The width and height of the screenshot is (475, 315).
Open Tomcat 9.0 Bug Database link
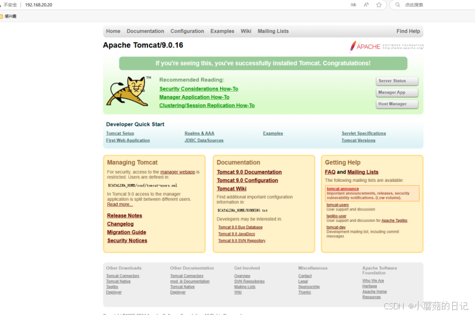tap(240, 227)
